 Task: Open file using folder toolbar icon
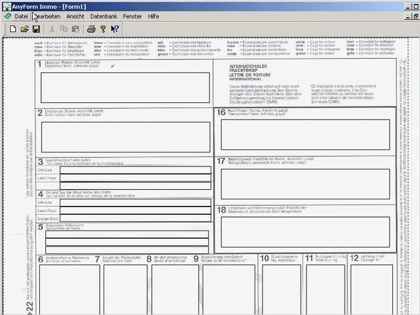pos(24,29)
